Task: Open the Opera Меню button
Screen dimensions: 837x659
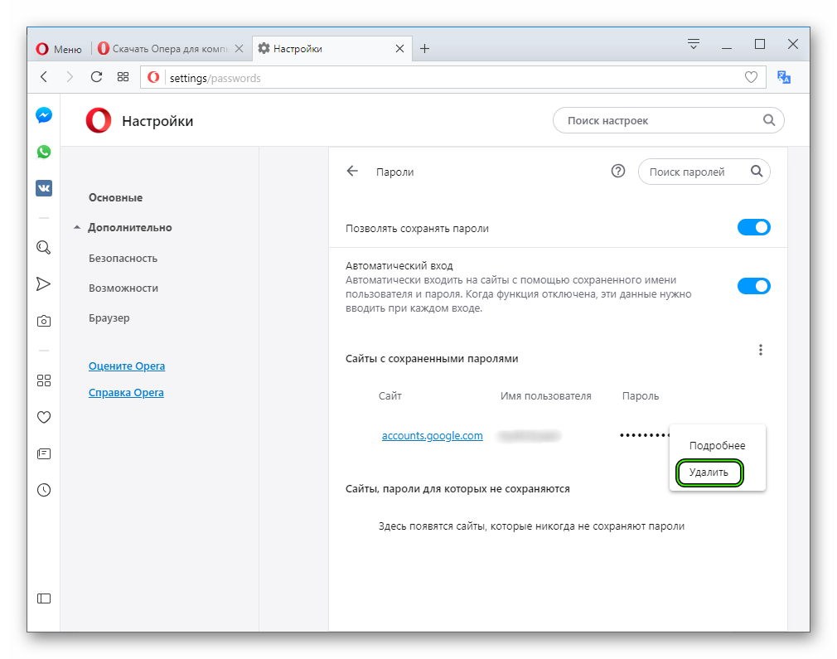Action: (x=59, y=49)
